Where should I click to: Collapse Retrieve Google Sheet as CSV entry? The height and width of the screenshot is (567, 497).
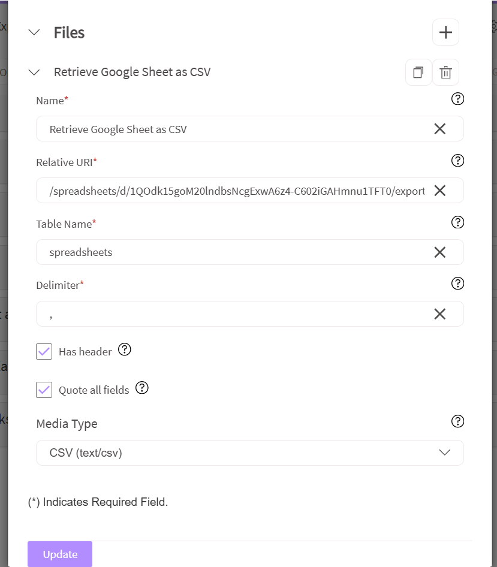[x=34, y=73]
